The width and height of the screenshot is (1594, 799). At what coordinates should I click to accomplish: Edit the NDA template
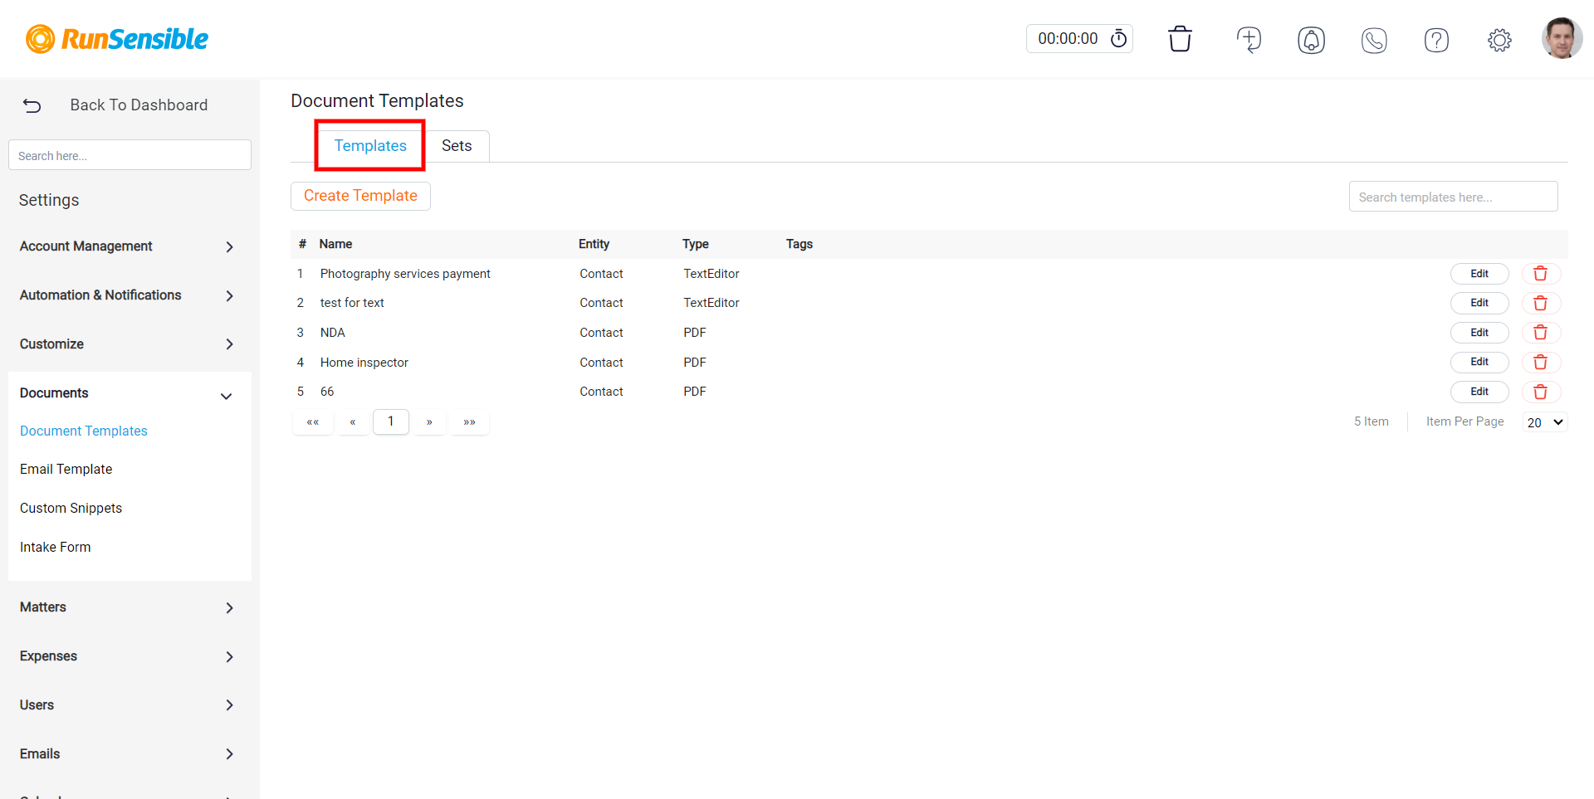point(1479,333)
